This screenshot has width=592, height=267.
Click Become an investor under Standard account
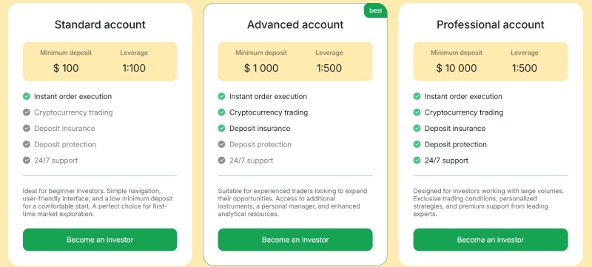(100, 240)
